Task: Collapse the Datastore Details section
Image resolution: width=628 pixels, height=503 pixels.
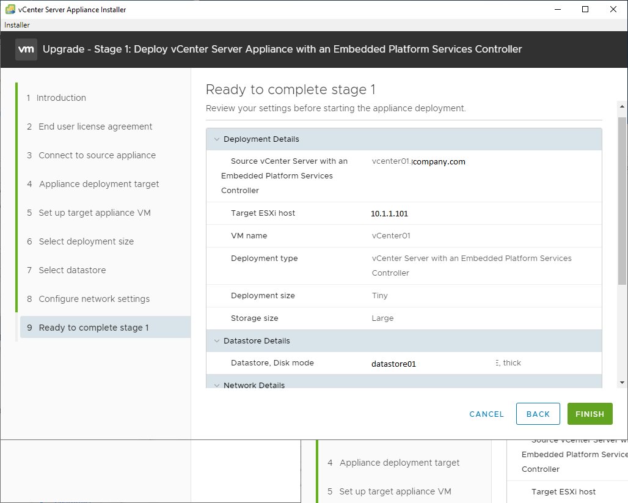Action: click(217, 340)
